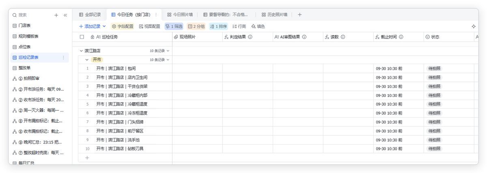Image resolution: width=487 pixels, height=173 pixels.
Task: Open the 2 分组 grouping control
Action: [x=196, y=26]
